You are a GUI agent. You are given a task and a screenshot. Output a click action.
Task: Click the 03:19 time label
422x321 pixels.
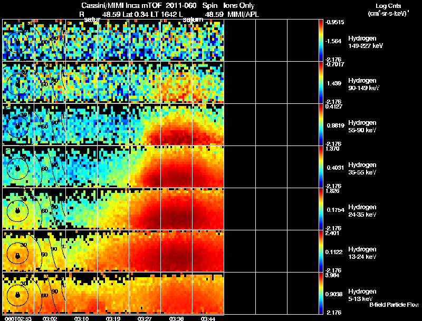[113, 319]
